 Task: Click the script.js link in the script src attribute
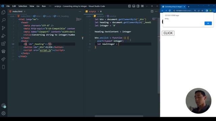[x=45, y=50]
